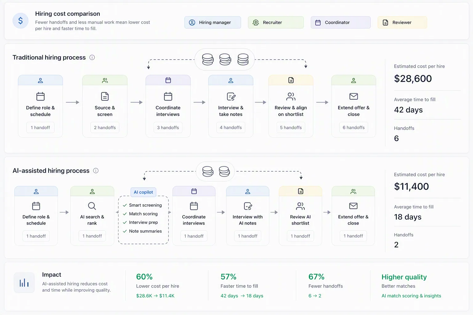Click the '2 handoffs' badge
The height and width of the screenshot is (315, 473).
(x=105, y=127)
